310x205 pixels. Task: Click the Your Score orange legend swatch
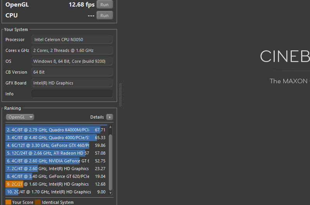pyautogui.click(x=8, y=202)
